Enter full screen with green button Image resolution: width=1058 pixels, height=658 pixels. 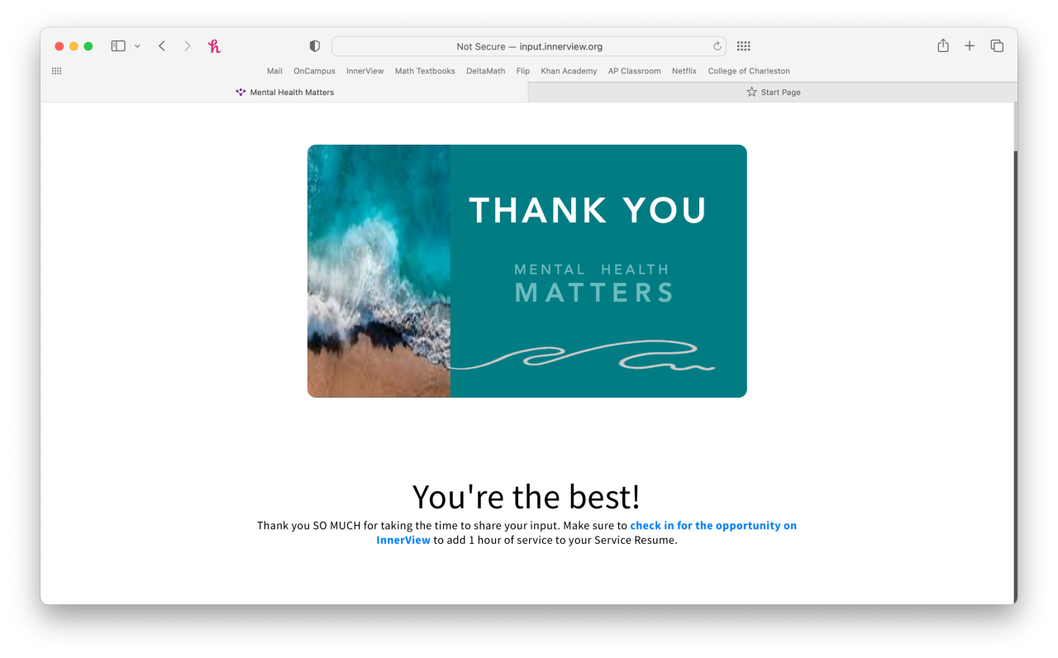click(88, 46)
